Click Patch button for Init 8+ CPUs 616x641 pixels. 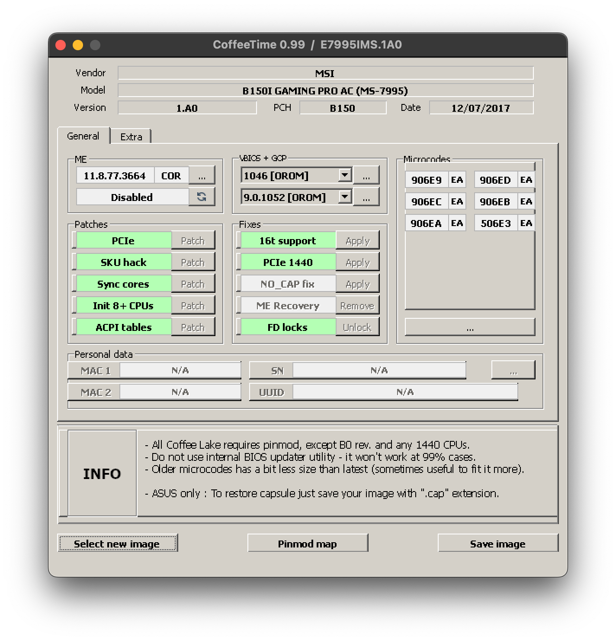click(193, 305)
